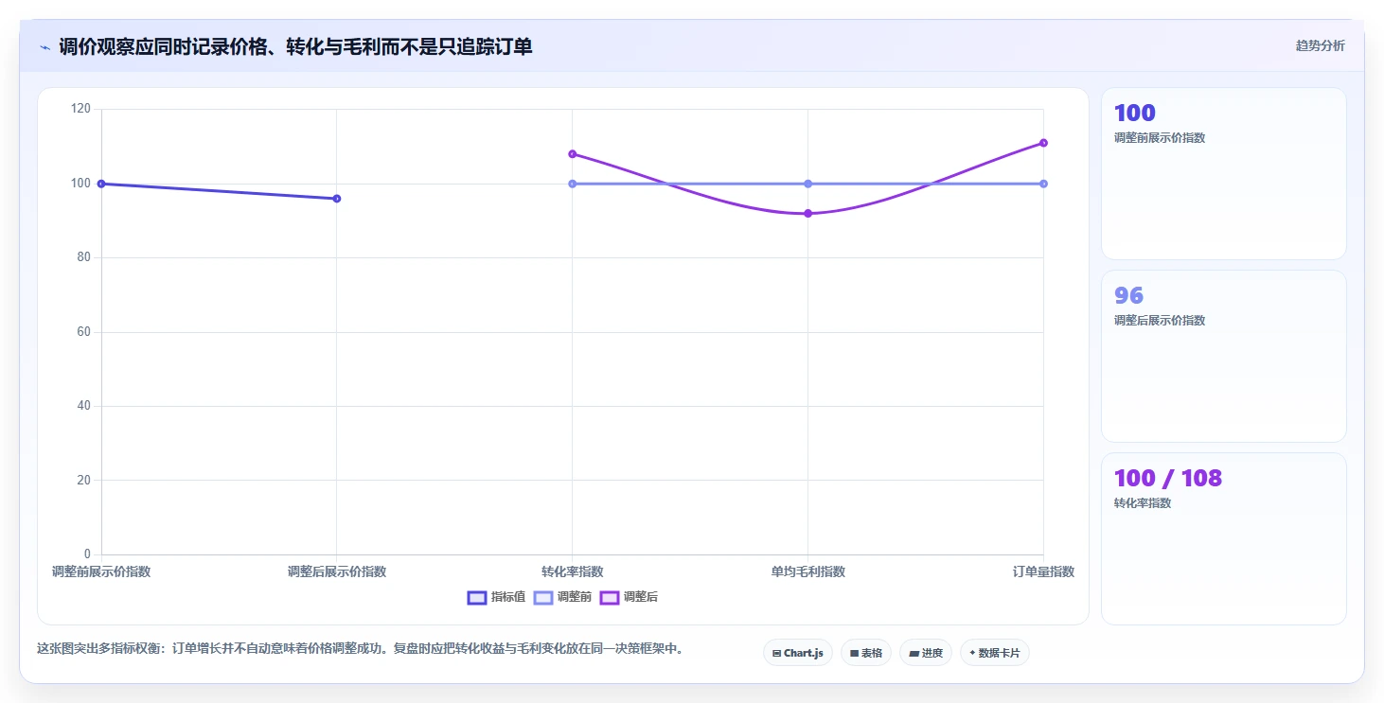
Task: Click the 调整后 point at 订单量指数
Action: tap(1043, 143)
